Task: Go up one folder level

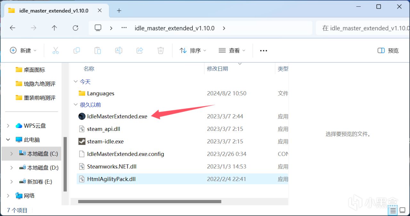Action: point(54,28)
